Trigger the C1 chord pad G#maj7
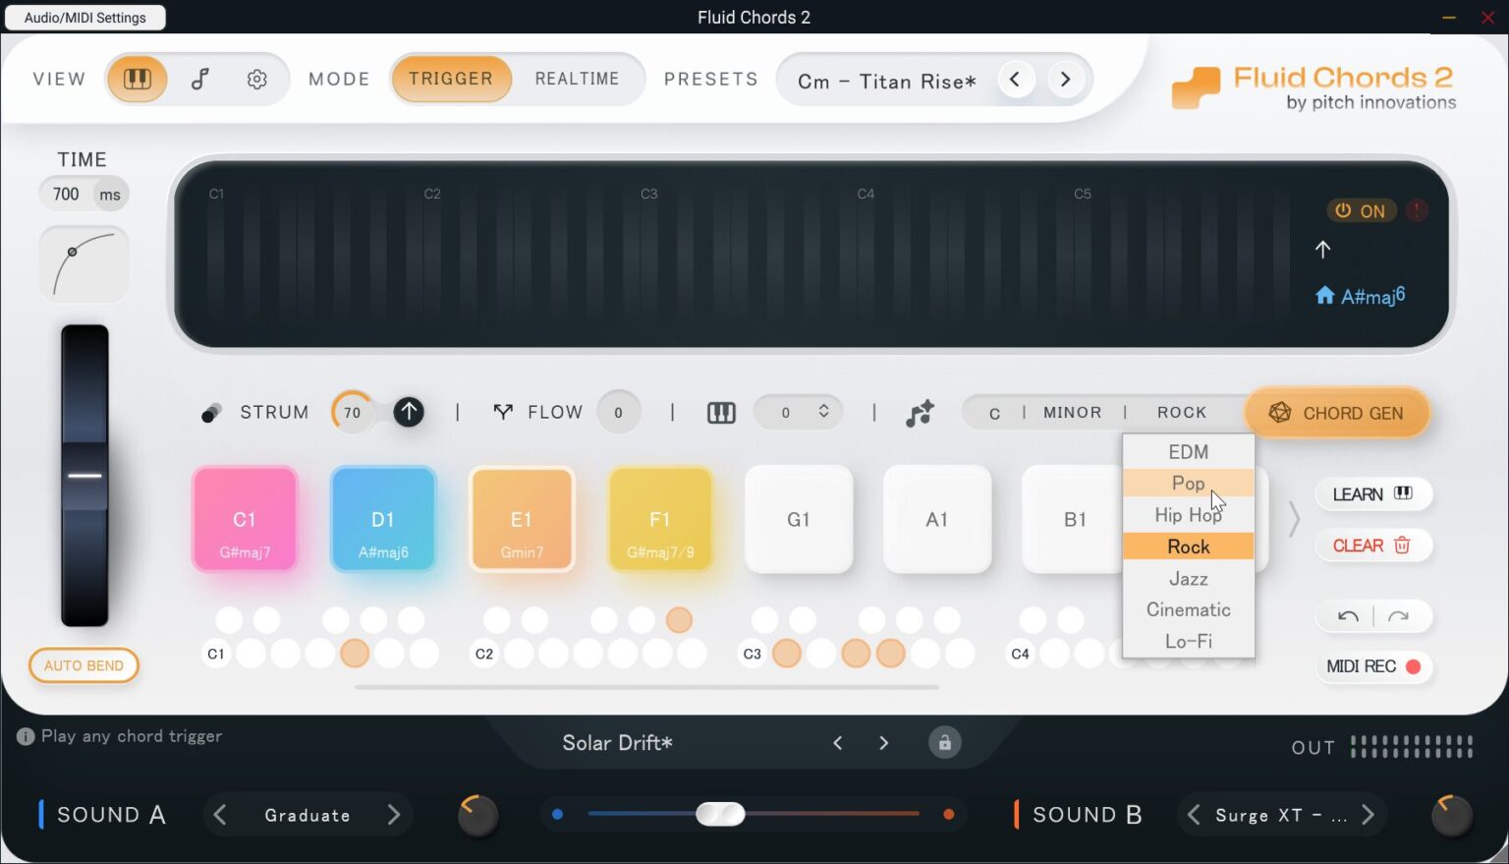This screenshot has width=1509, height=864. pyautogui.click(x=245, y=519)
